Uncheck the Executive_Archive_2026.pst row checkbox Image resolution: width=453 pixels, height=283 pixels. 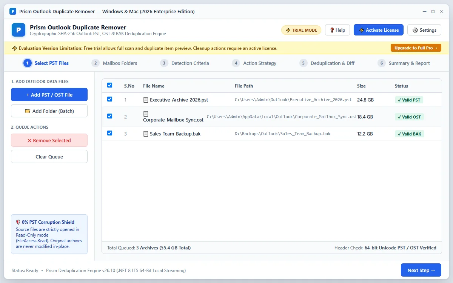pos(109,99)
